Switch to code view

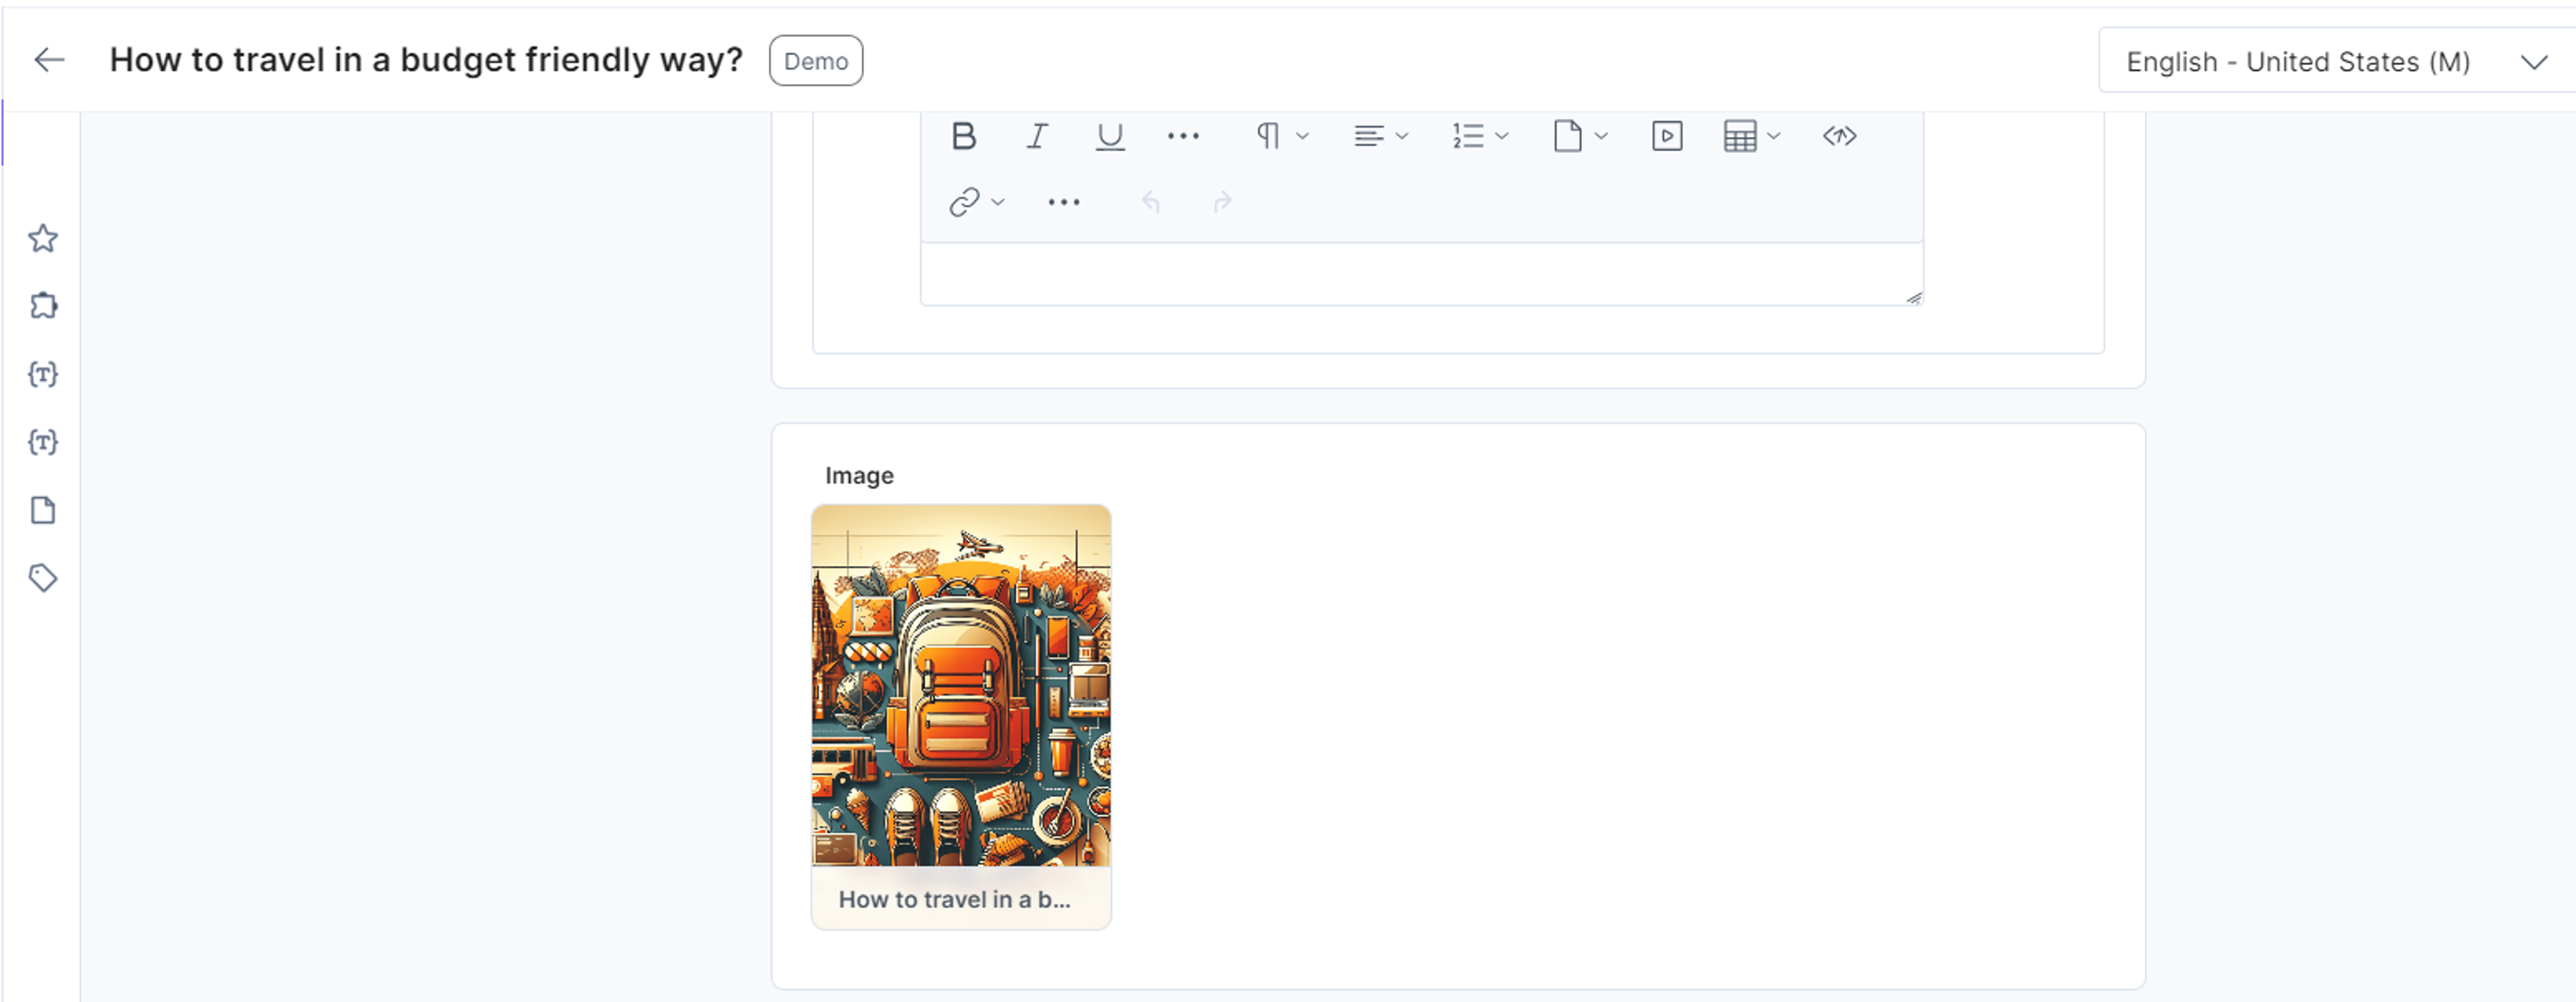tap(1839, 136)
